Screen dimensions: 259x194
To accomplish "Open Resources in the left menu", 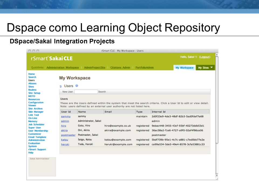I will (x=34, y=99).
